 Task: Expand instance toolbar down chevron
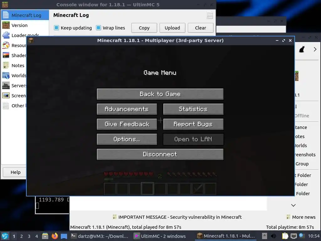pos(293,205)
